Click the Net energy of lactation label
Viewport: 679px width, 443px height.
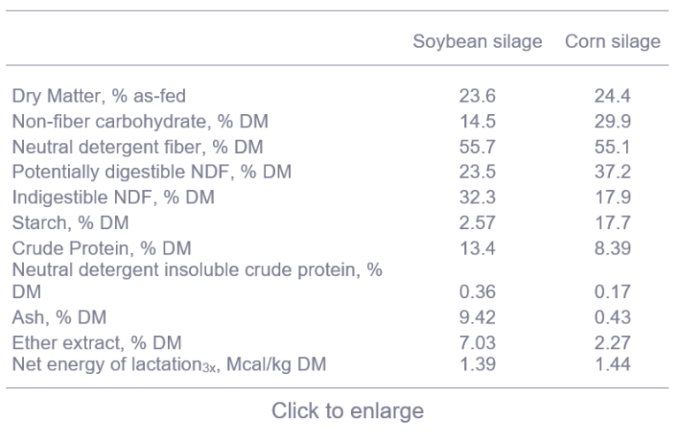[x=169, y=364]
